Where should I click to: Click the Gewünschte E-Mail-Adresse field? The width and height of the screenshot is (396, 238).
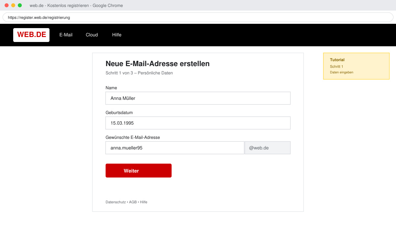(x=175, y=148)
